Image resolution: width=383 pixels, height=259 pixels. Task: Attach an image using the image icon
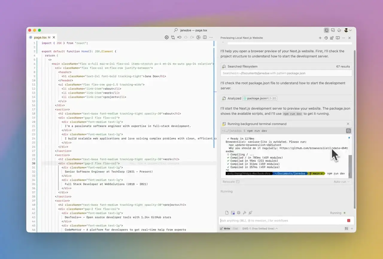(233, 212)
